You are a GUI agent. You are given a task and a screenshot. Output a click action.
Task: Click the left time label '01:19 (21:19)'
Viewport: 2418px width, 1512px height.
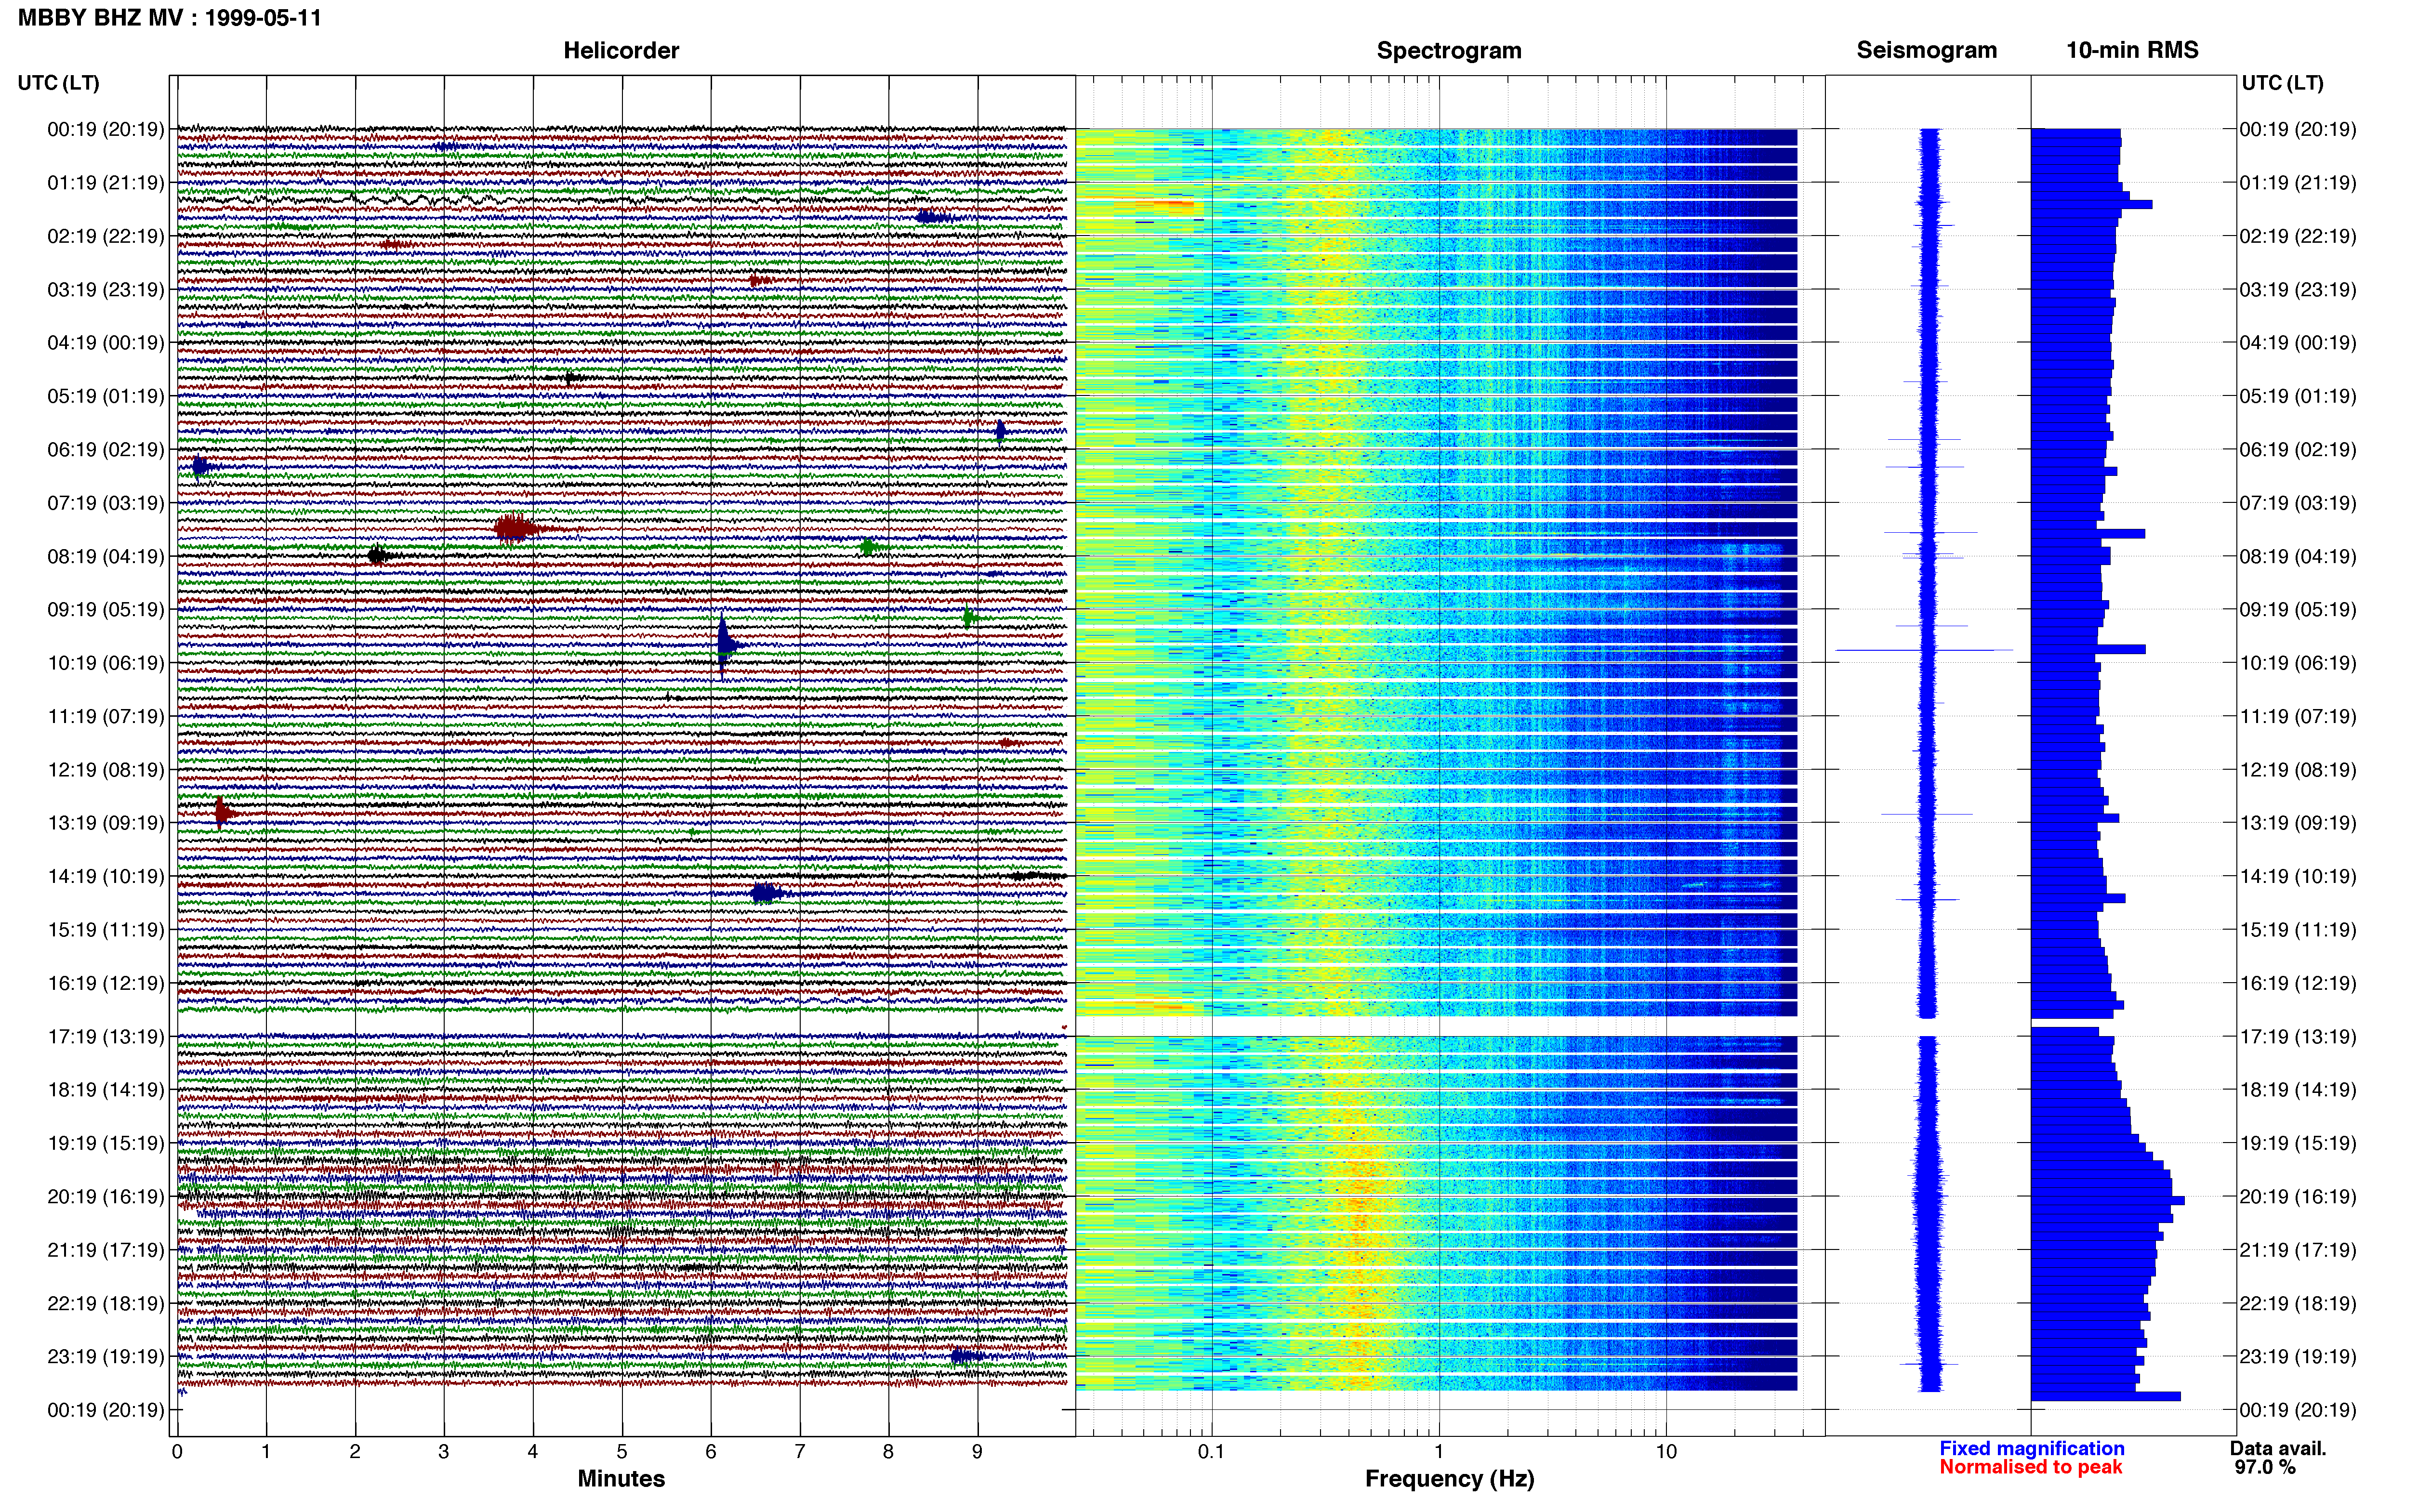(x=106, y=183)
